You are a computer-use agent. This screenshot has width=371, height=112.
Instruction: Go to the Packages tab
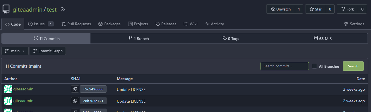(109, 24)
